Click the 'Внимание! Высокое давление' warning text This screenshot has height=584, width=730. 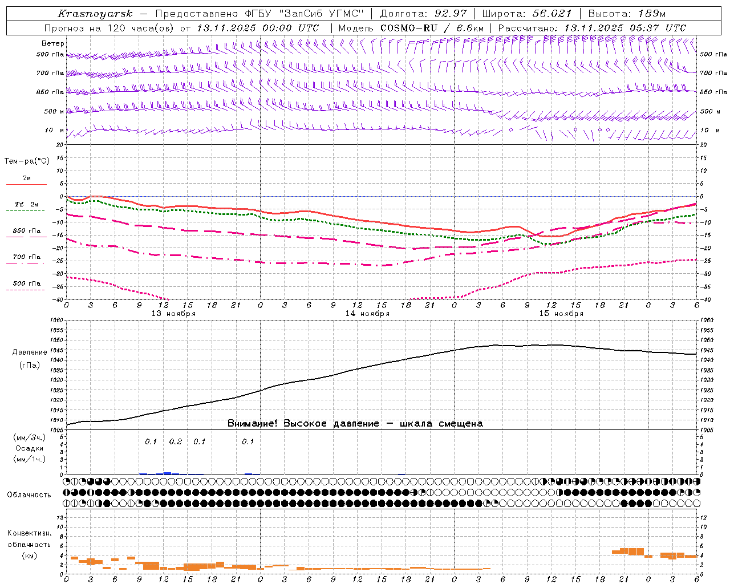click(x=303, y=423)
